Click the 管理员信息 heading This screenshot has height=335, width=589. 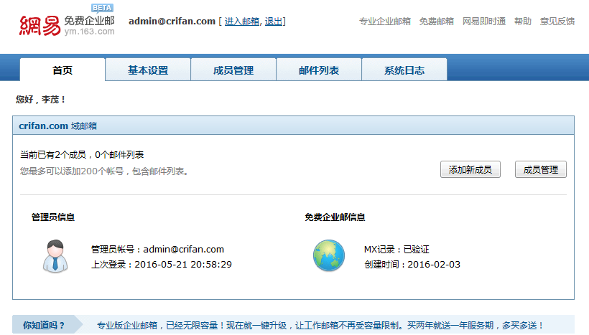53,217
